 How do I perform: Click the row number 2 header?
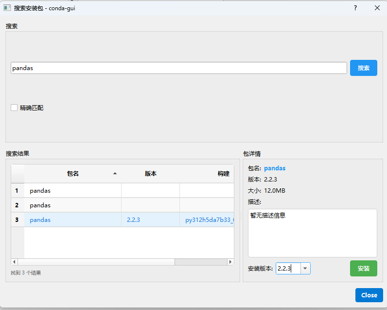(18, 205)
